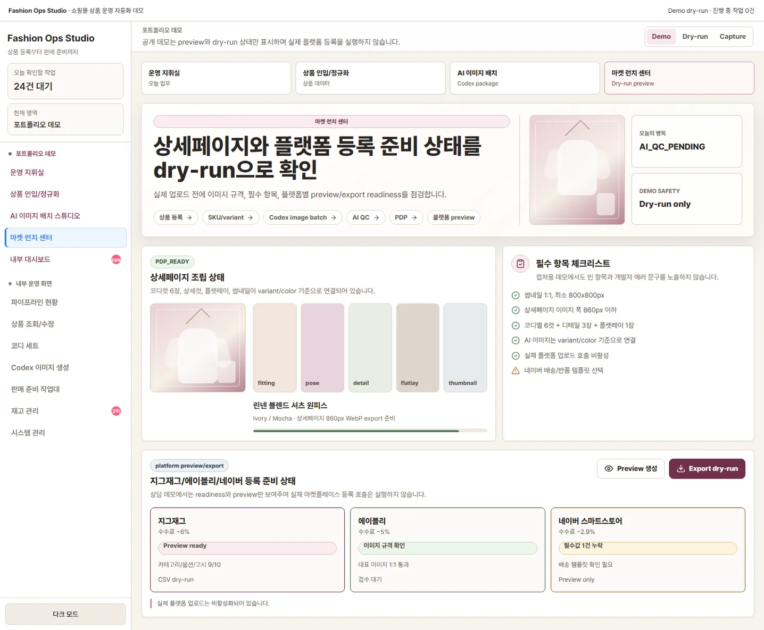This screenshot has height=630, width=764.
Task: Click the Codex image batch chip
Action: tap(303, 217)
